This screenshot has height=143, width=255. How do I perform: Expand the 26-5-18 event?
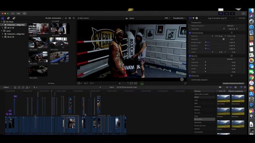[3, 28]
